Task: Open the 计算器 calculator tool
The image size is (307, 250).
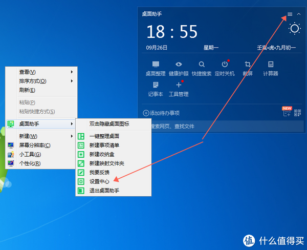Action: click(x=271, y=69)
